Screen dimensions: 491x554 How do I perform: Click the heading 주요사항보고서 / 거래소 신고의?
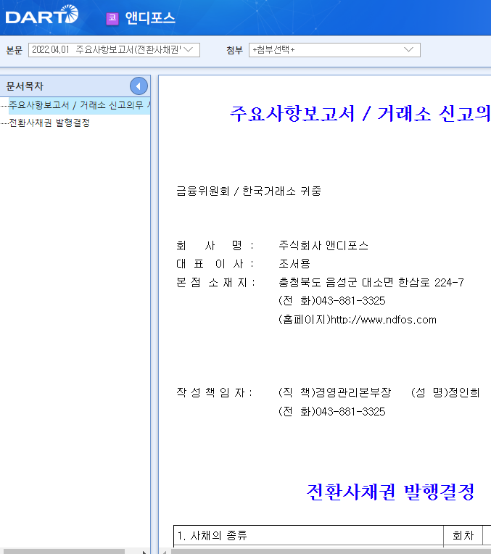360,113
